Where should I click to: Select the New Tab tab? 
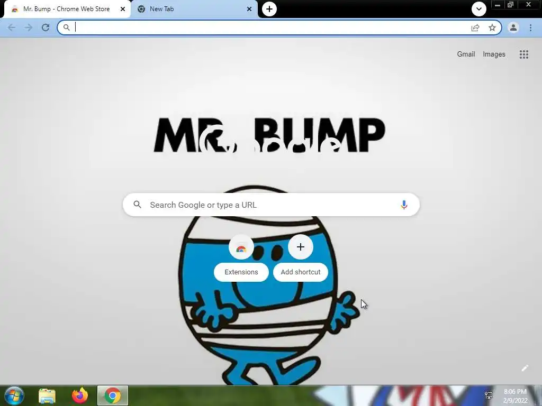coord(195,9)
